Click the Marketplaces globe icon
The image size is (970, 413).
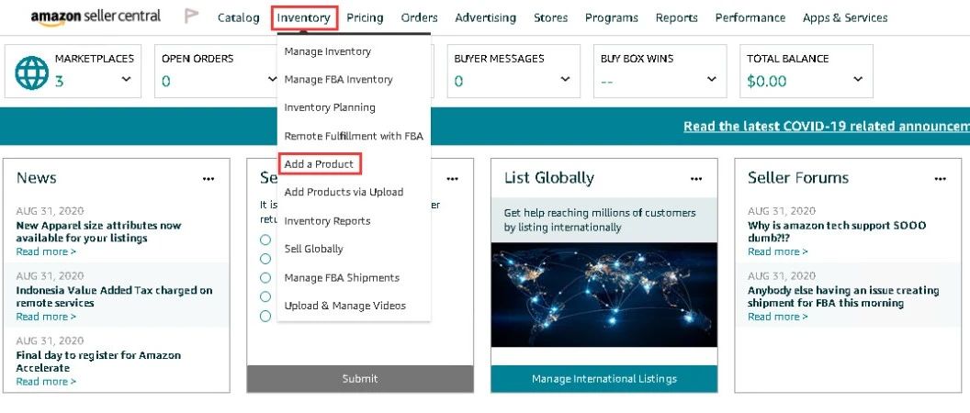[x=32, y=73]
